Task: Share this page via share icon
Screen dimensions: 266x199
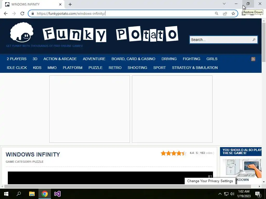Action: click(x=225, y=13)
